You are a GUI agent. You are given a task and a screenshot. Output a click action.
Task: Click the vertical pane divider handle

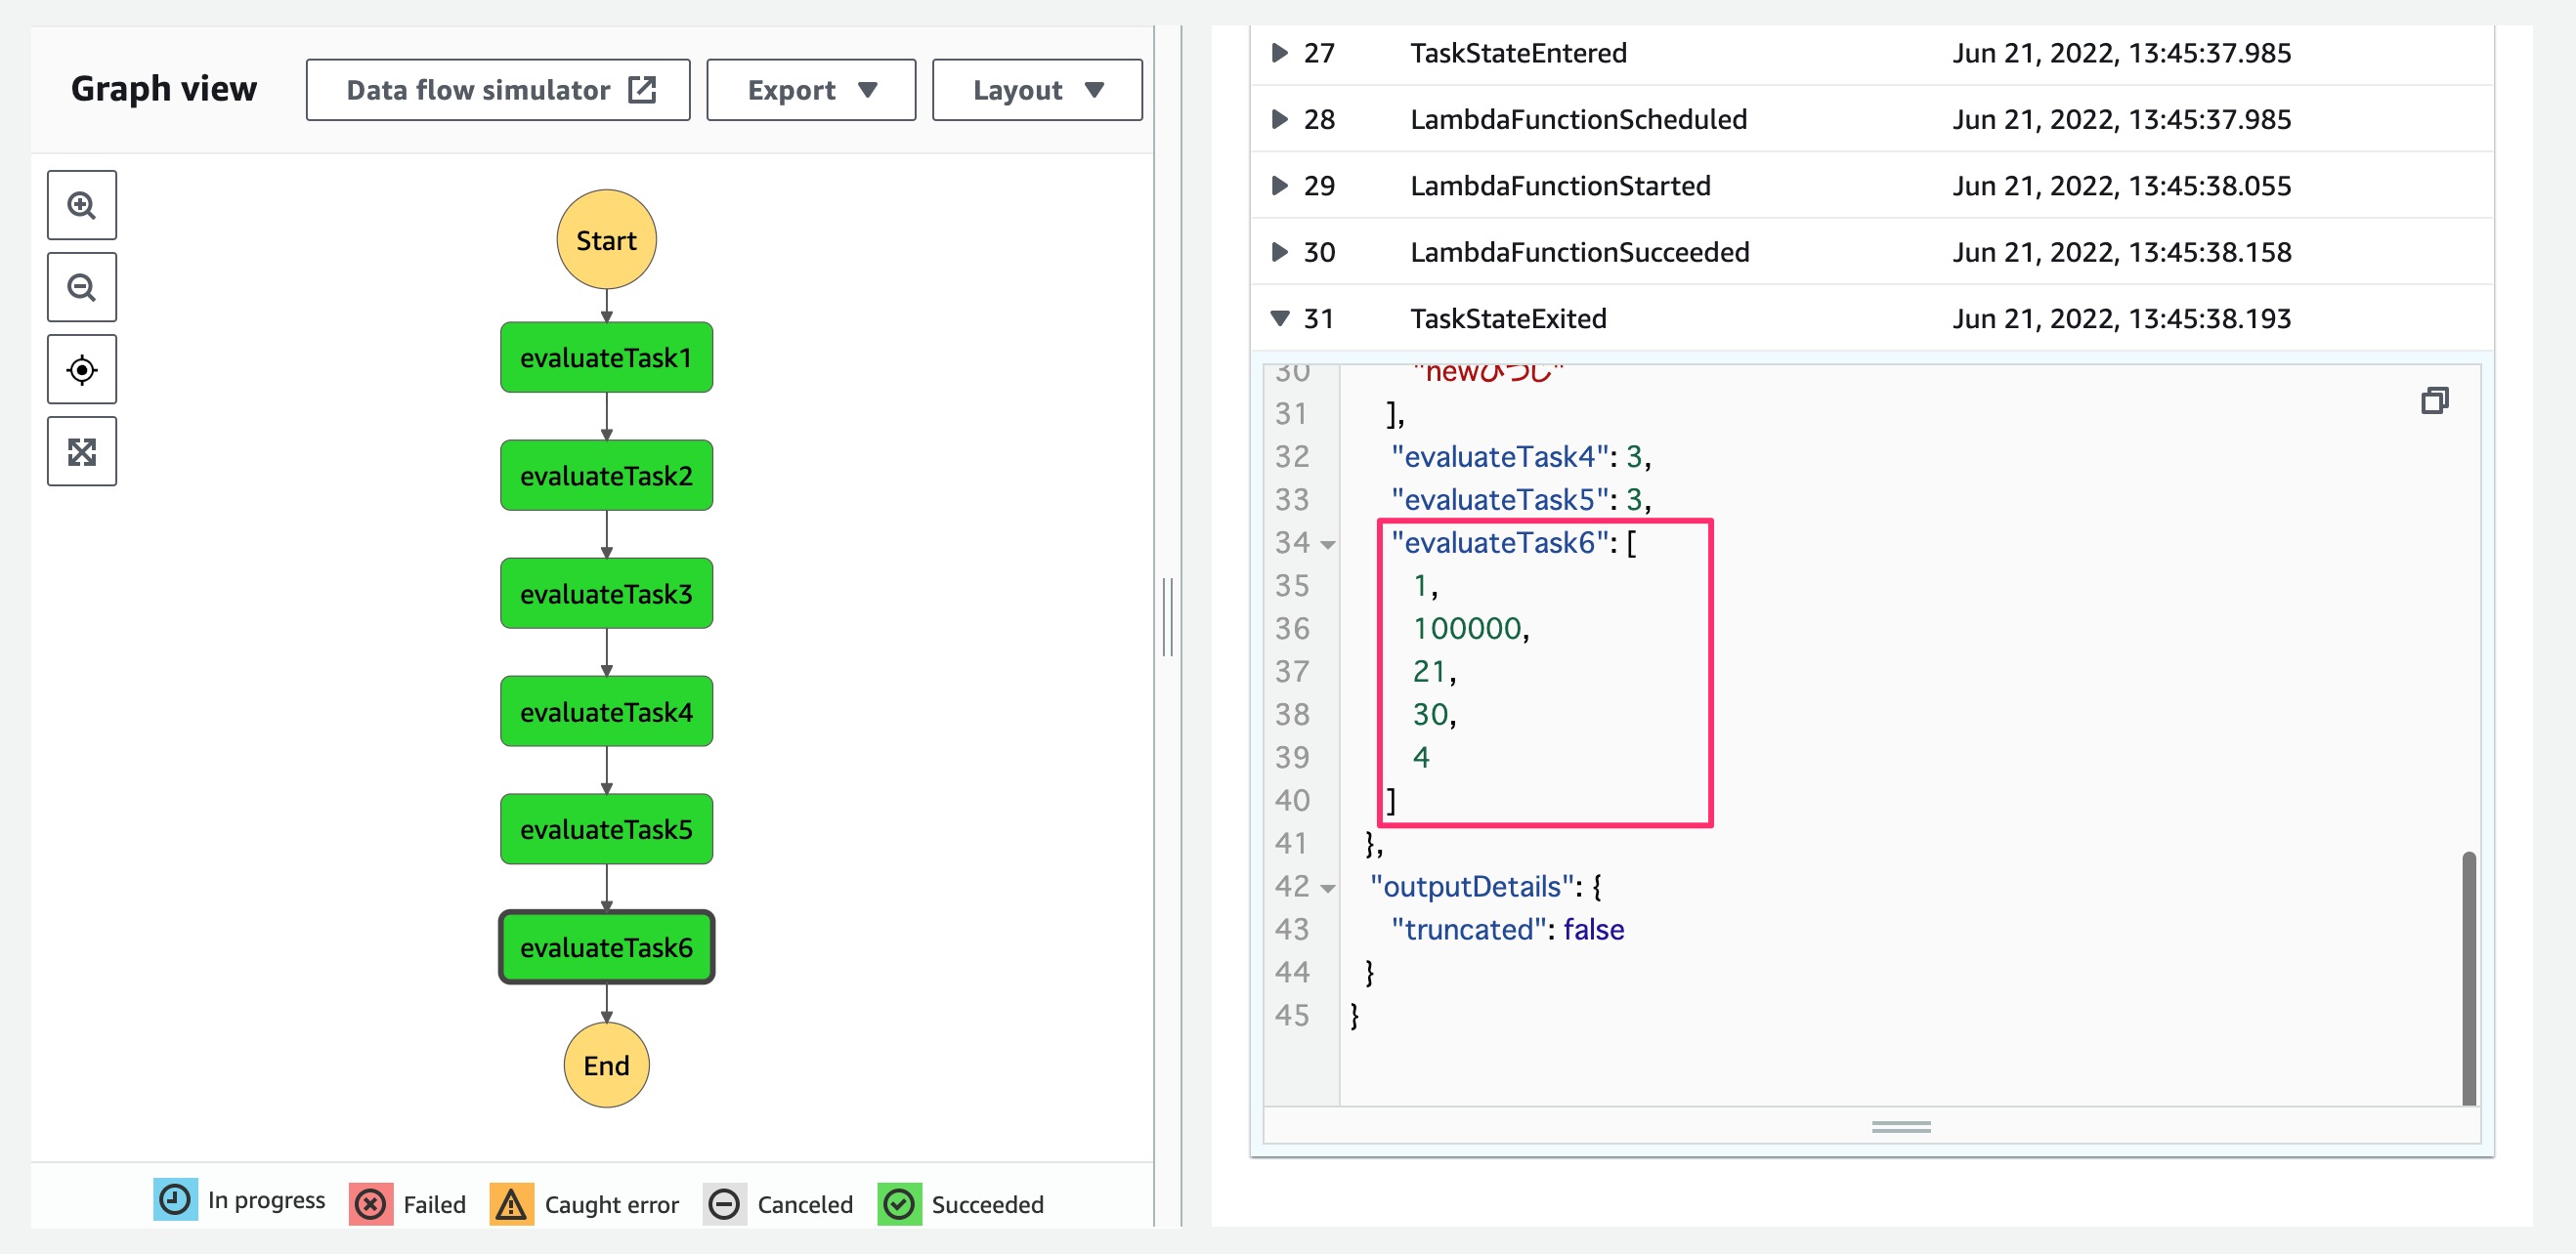[1167, 616]
